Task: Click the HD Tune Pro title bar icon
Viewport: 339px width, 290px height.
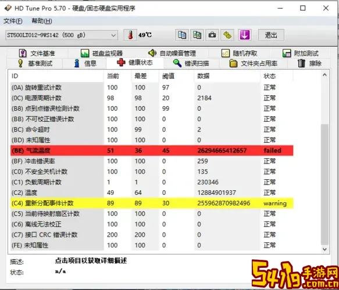Action: tap(8, 8)
